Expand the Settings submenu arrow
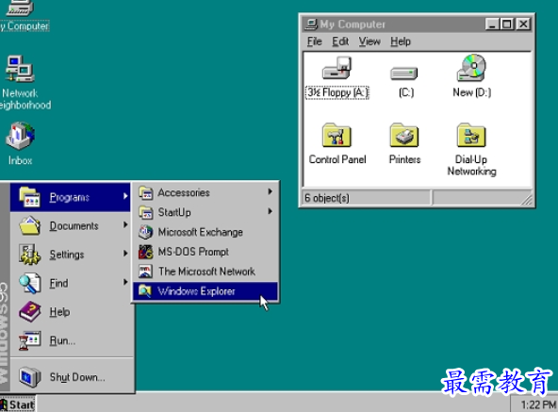Image resolution: width=558 pixels, height=412 pixels. [x=125, y=254]
